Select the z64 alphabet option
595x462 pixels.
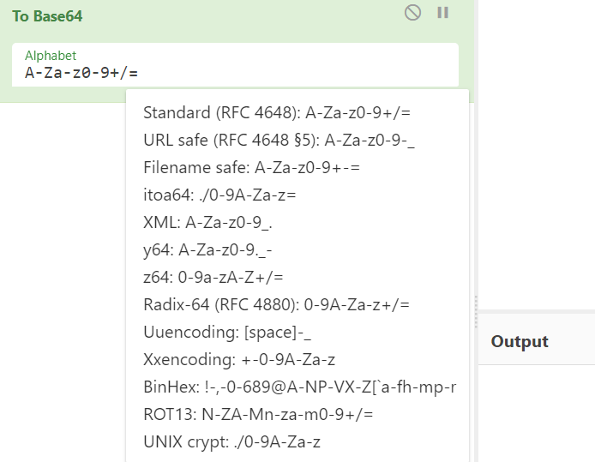pos(213,277)
